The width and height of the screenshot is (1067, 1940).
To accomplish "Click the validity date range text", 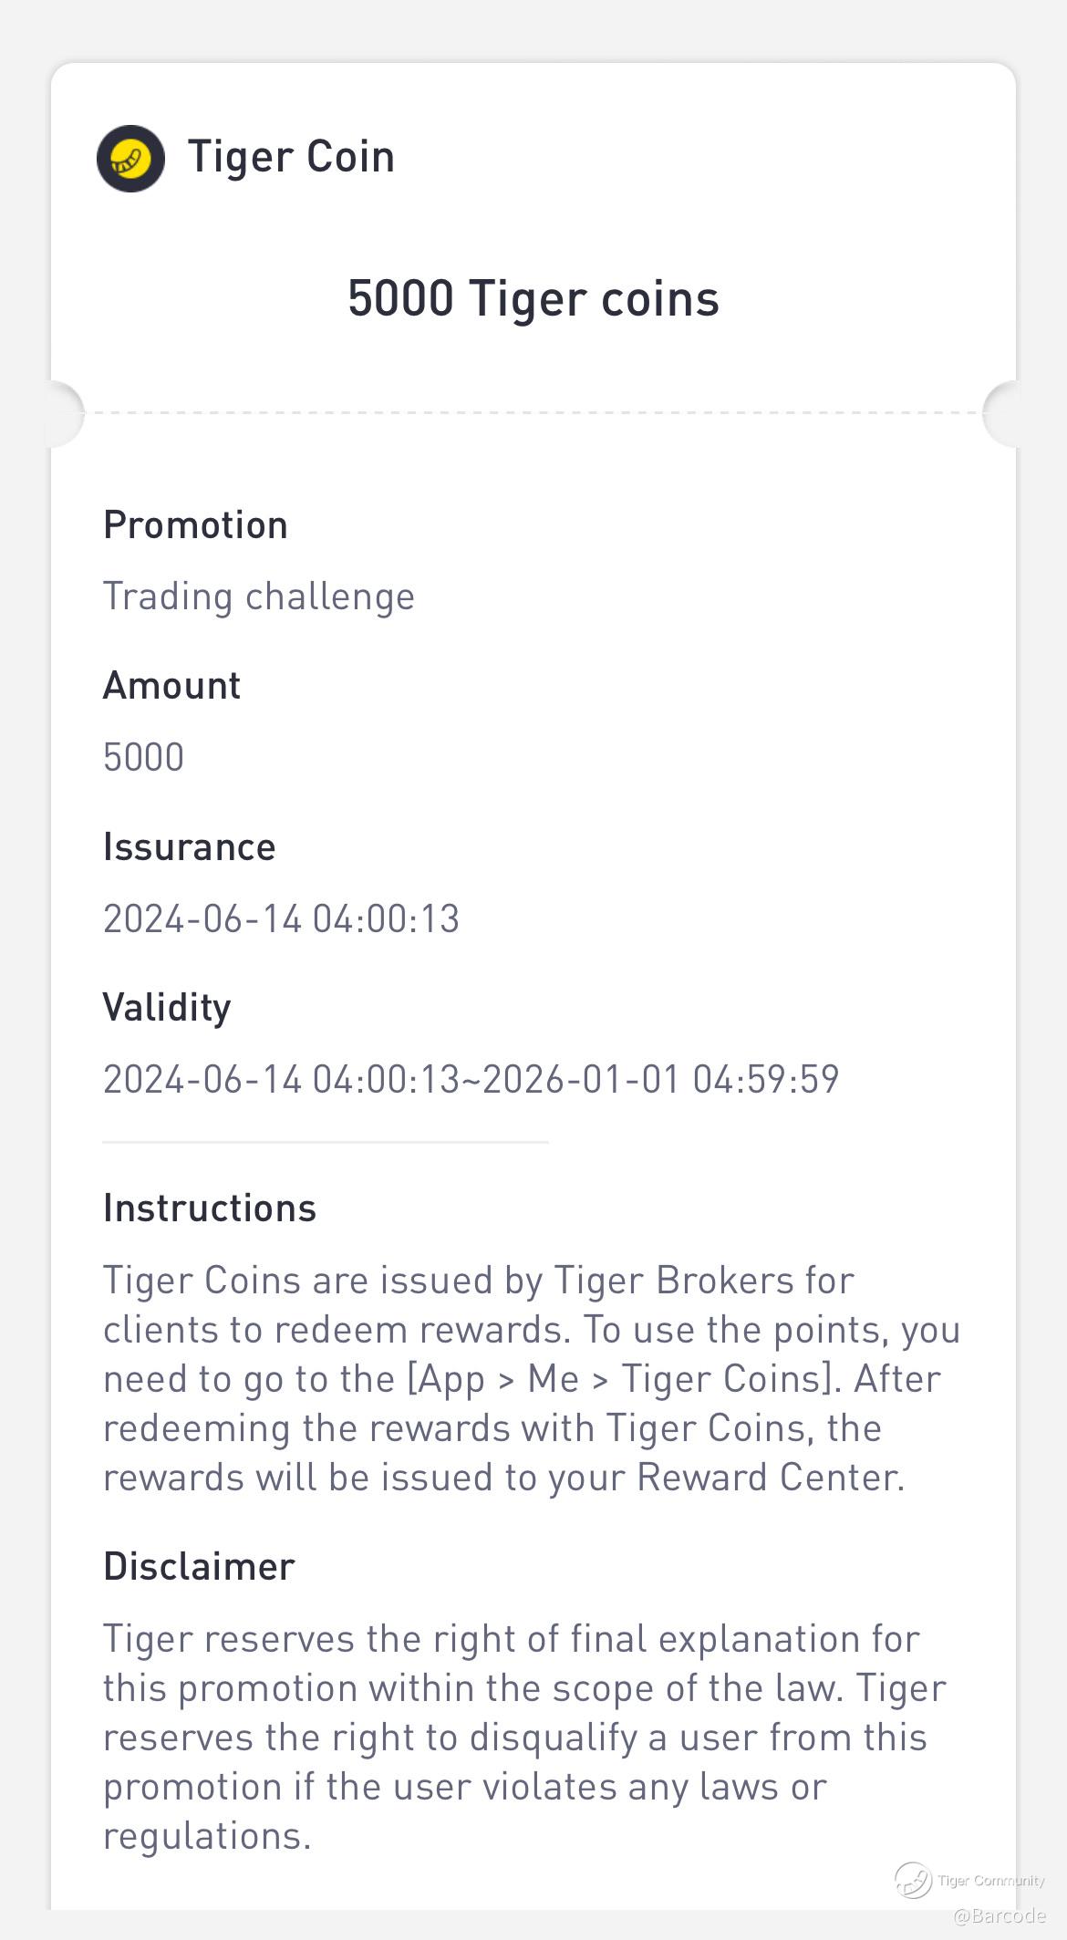I will point(471,1079).
